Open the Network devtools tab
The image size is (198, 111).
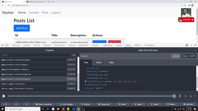(x=47, y=45)
